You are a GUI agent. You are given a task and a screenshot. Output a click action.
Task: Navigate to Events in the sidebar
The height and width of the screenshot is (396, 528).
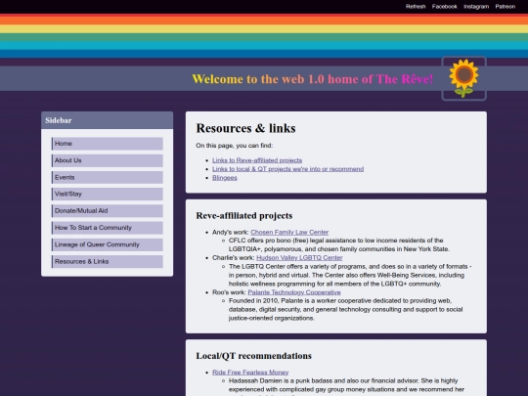click(108, 177)
